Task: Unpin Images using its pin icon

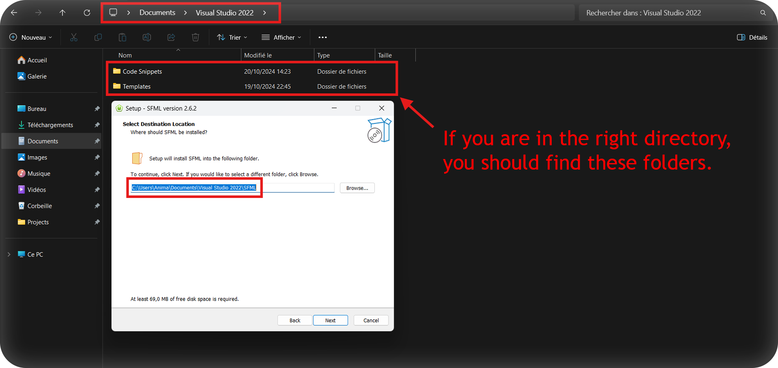Action: pyautogui.click(x=97, y=157)
